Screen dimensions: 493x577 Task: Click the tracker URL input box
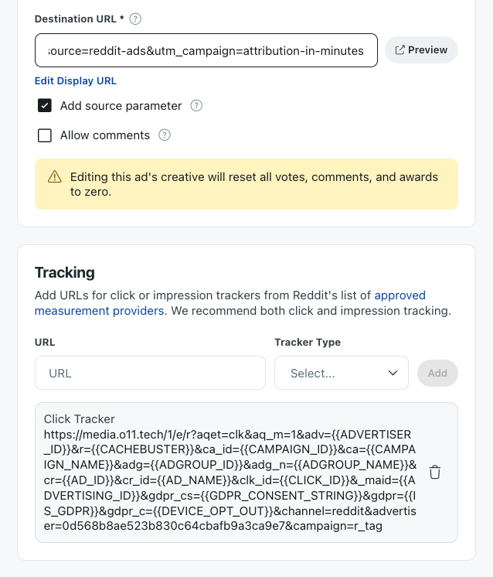pyautogui.click(x=150, y=373)
